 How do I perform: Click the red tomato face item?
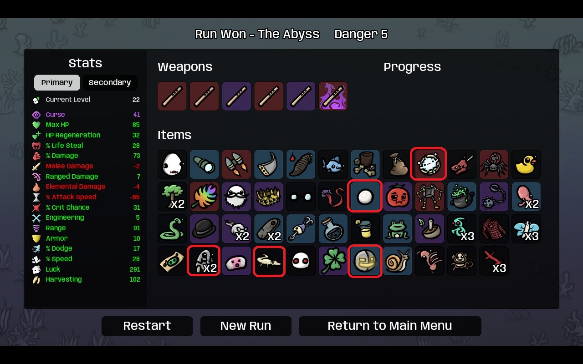pos(397,197)
